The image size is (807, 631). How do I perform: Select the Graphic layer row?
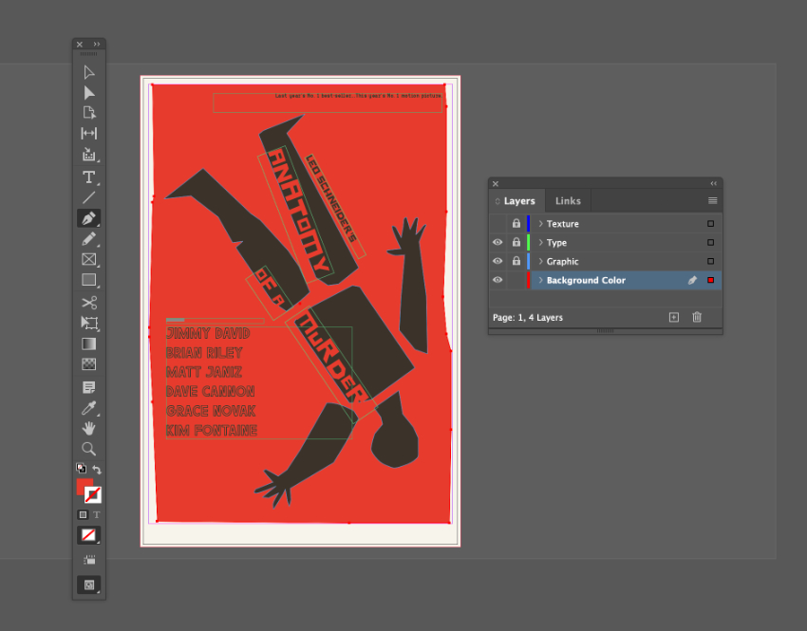point(606,261)
